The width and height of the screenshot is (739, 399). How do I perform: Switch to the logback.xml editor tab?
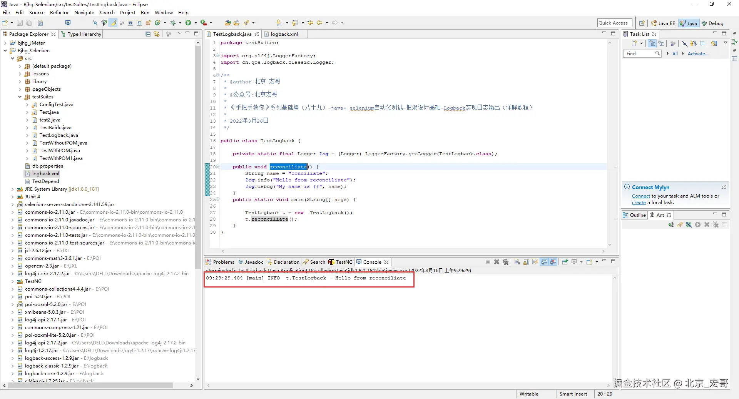coord(284,34)
